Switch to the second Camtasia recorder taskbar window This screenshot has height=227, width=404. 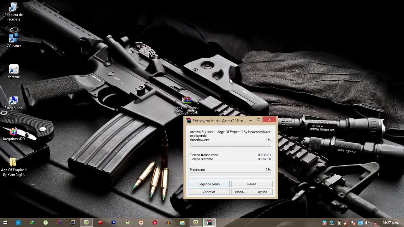point(196,223)
